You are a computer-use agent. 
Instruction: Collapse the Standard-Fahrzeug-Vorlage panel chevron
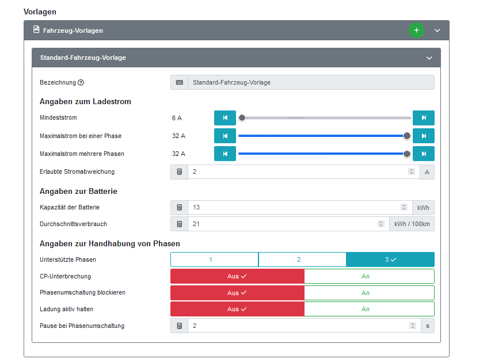(x=429, y=58)
